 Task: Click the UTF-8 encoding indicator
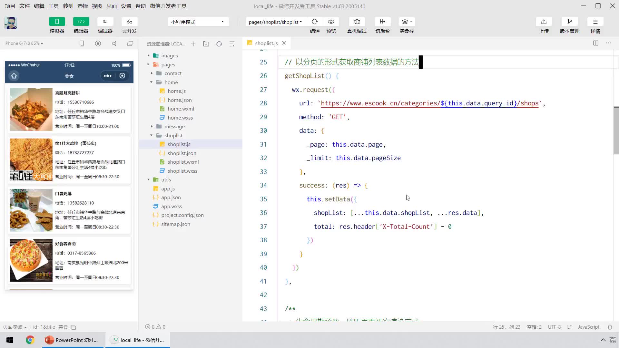(554, 327)
